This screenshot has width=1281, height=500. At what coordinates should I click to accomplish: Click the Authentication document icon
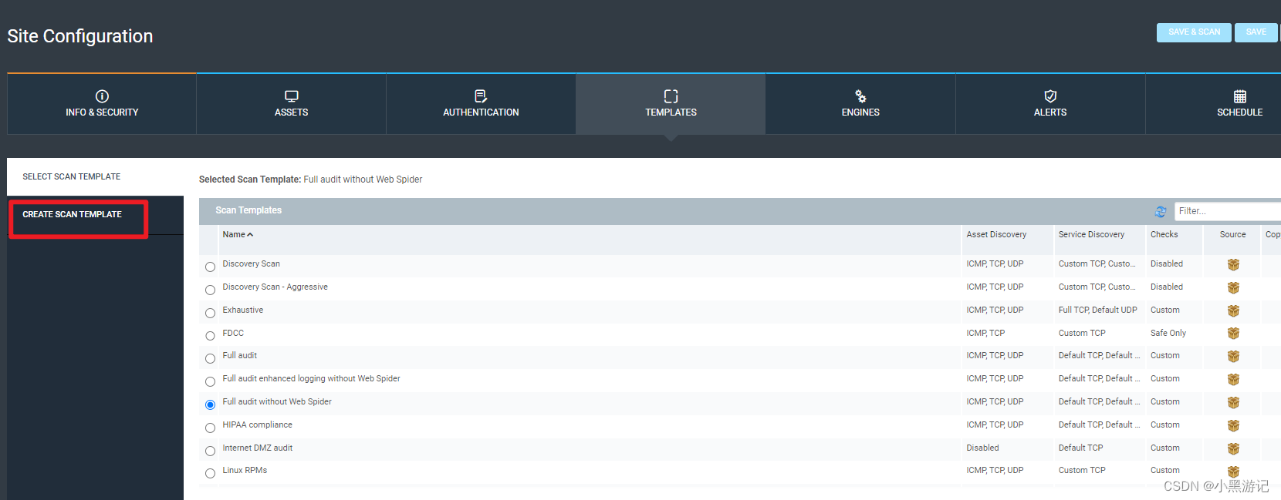click(481, 96)
